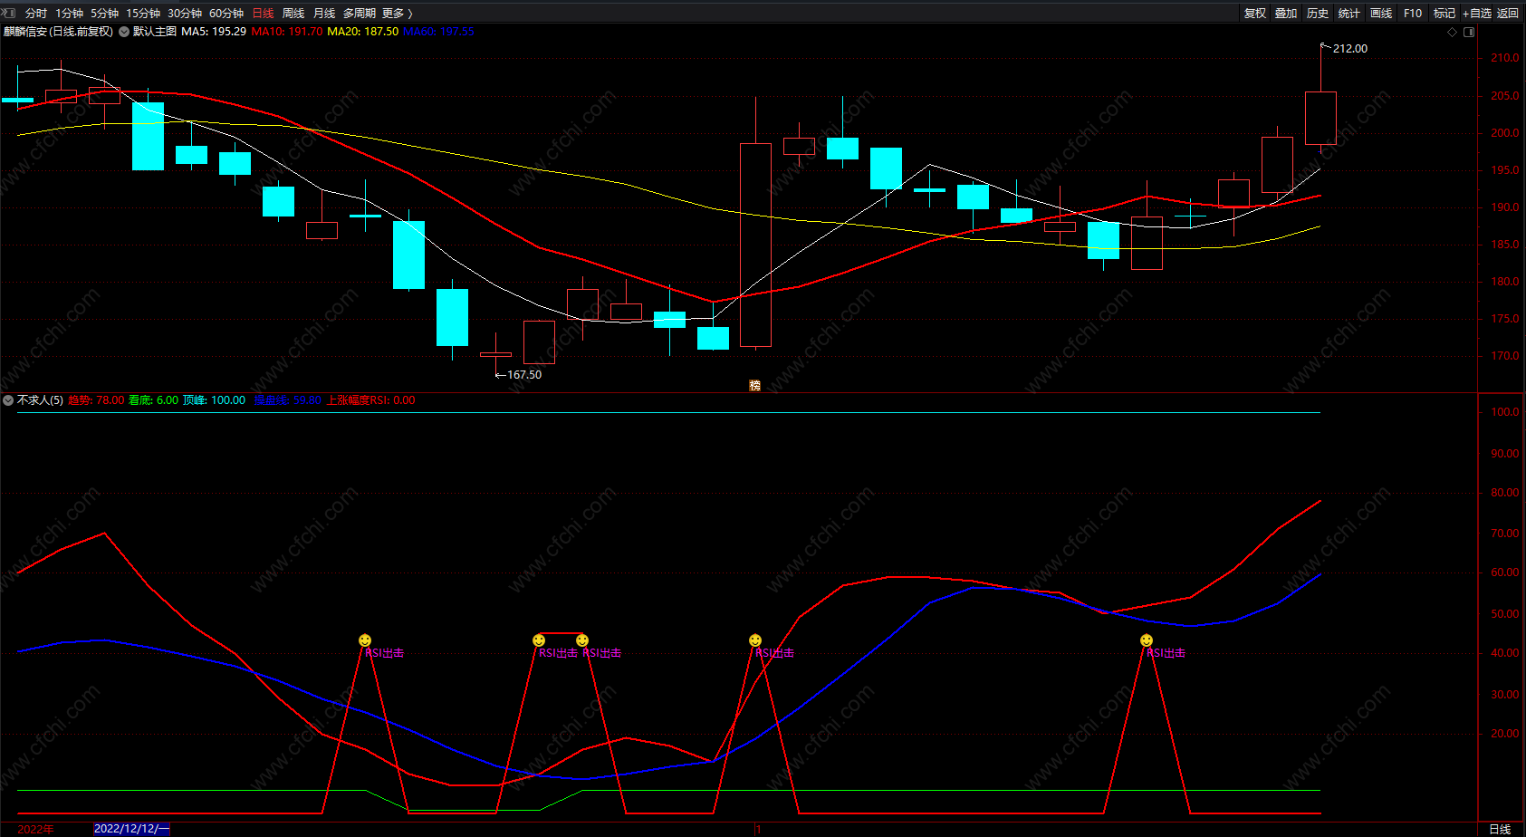Select the 30分钟 period tab

point(185,14)
